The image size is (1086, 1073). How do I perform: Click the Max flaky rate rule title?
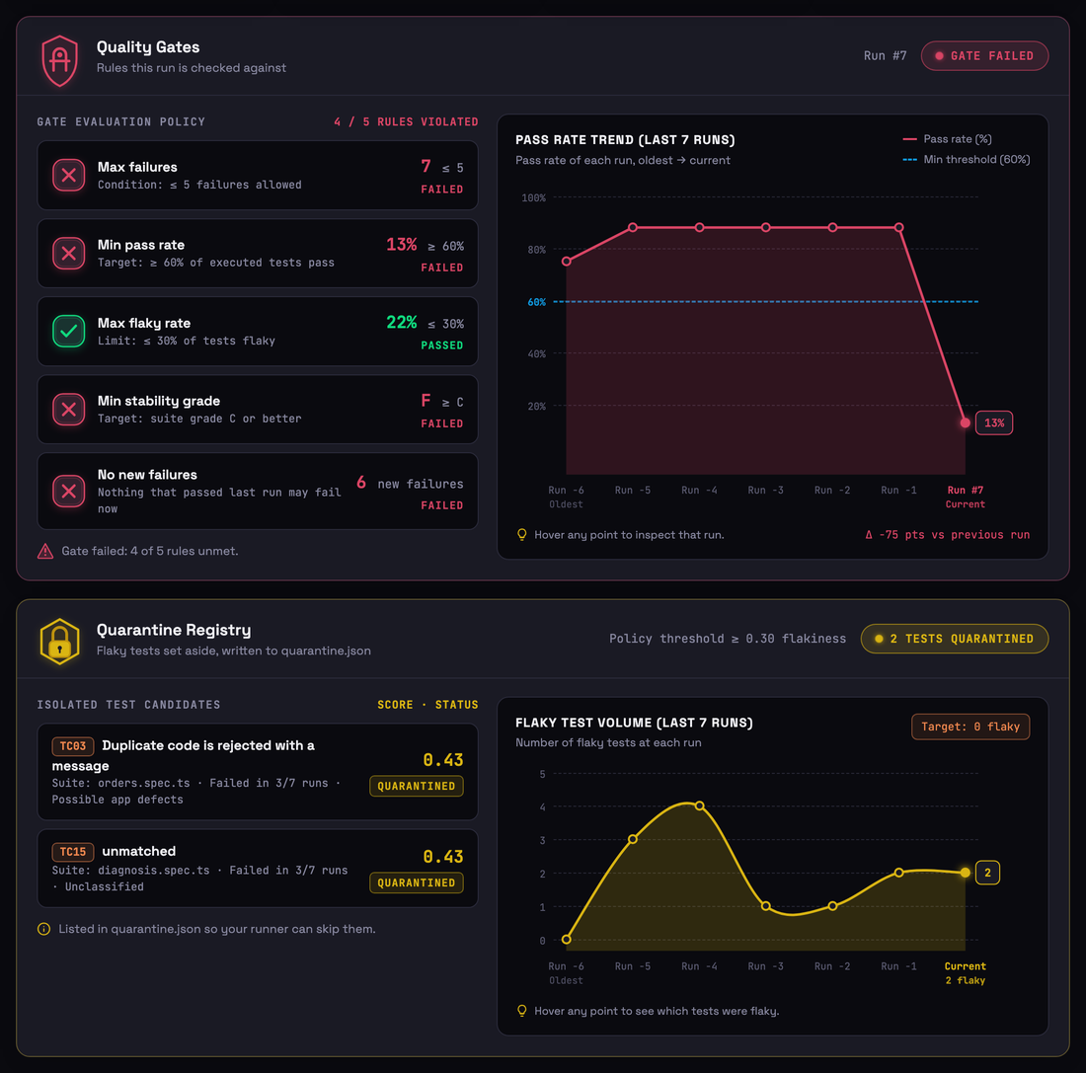click(x=144, y=323)
